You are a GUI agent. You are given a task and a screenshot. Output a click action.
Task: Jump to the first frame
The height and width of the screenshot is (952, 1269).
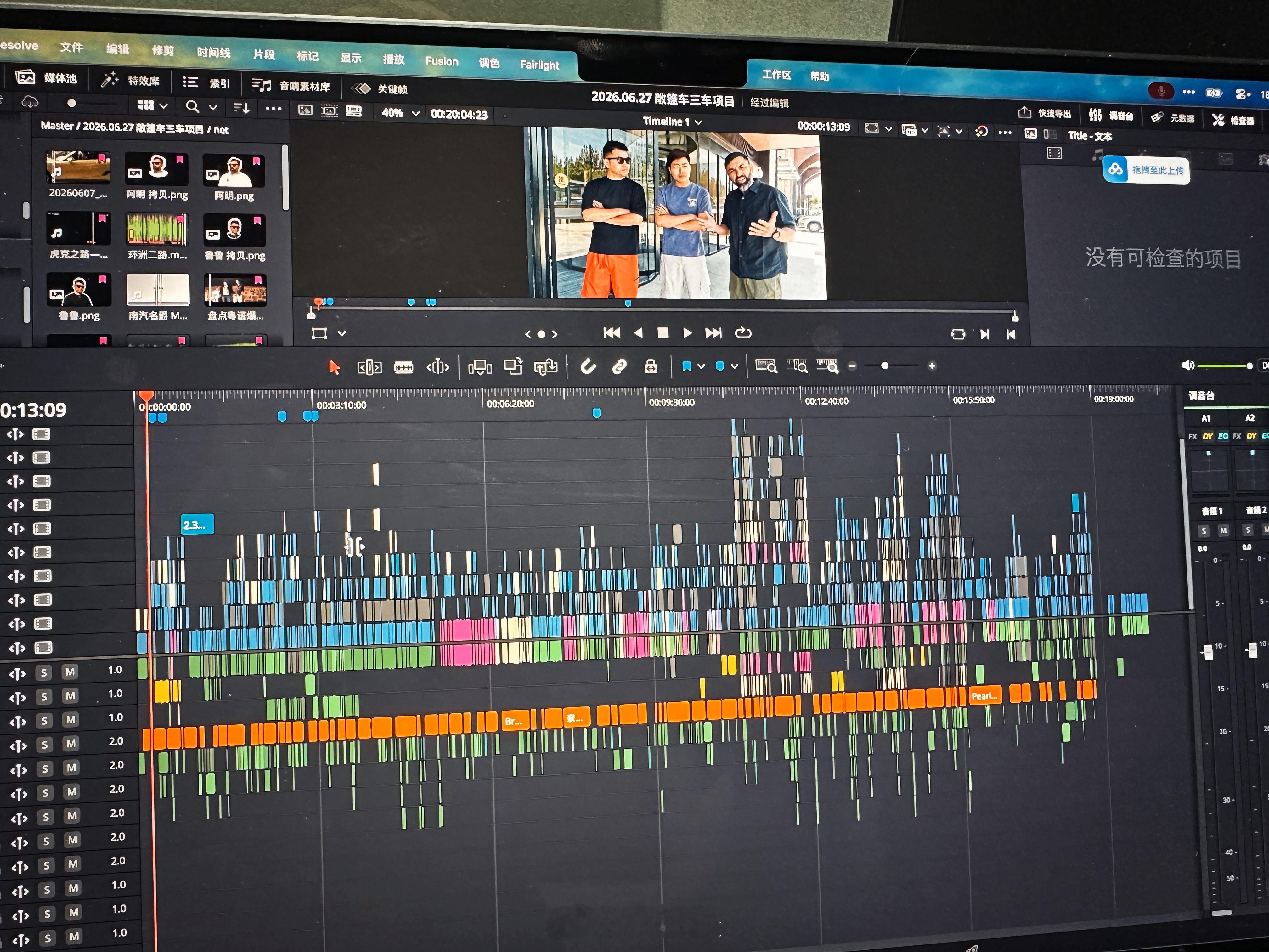(x=612, y=333)
